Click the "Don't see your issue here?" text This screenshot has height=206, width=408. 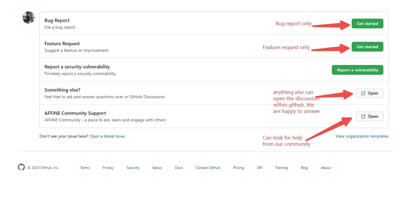(64, 136)
